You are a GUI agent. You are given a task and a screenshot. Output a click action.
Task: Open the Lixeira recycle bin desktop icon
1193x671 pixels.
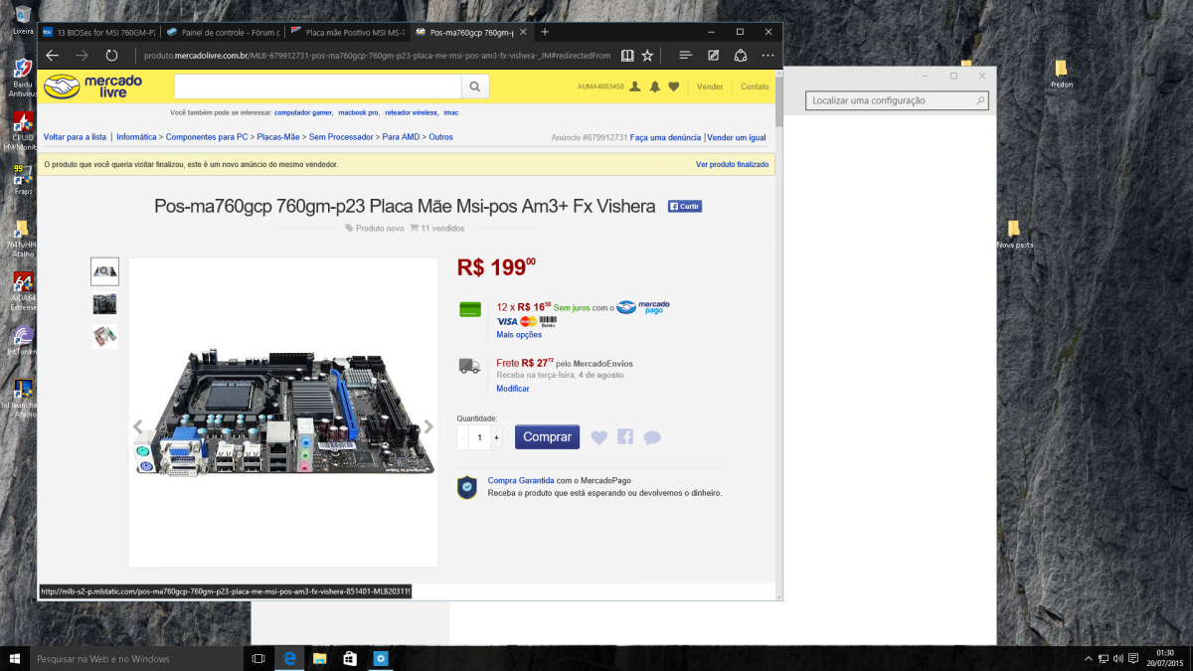(23, 19)
